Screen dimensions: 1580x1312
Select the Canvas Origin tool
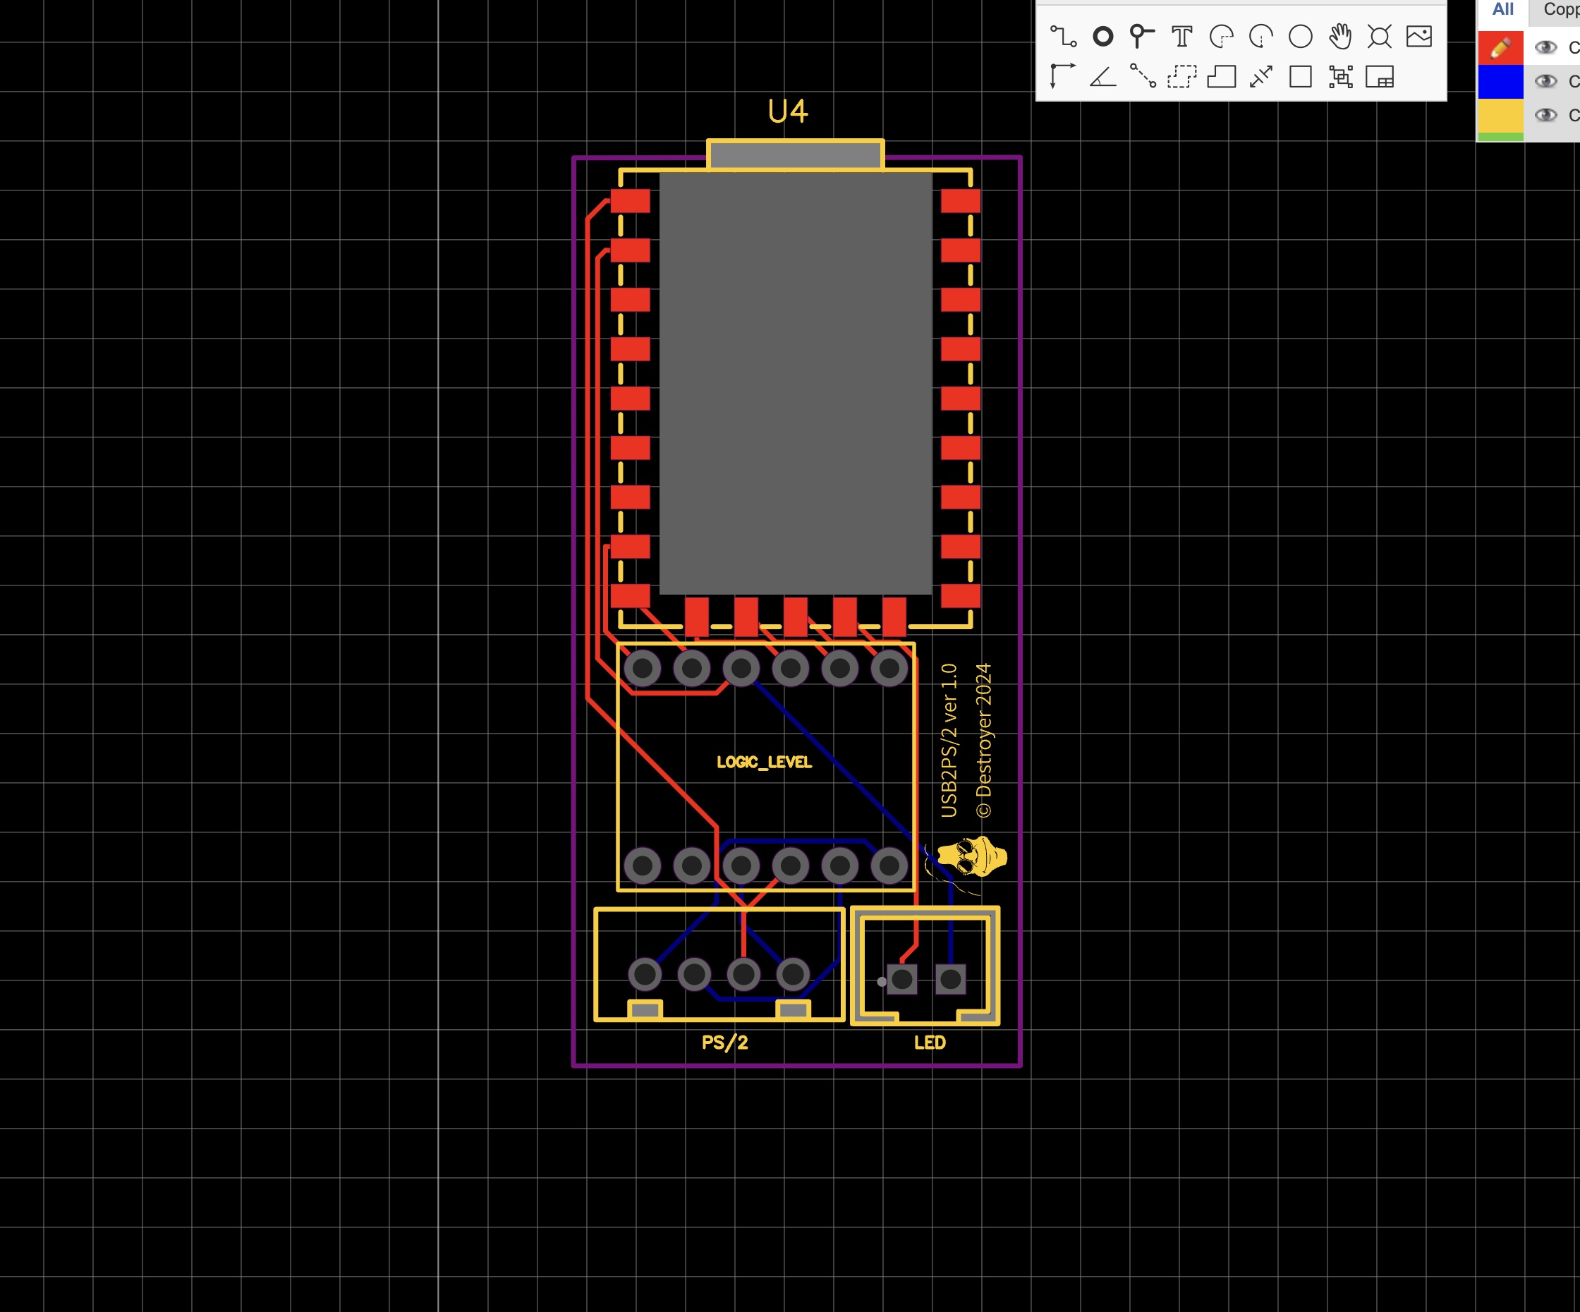point(1062,76)
